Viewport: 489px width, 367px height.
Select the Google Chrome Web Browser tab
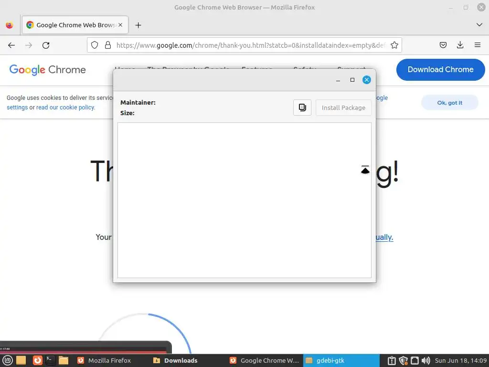[75, 25]
